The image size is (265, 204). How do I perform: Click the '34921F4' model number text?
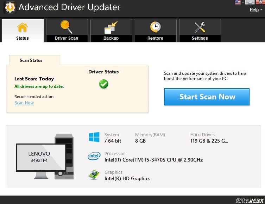tap(39, 160)
